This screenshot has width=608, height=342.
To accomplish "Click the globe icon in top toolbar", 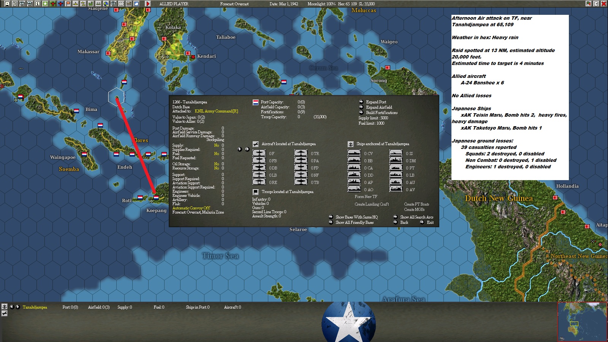I will click(x=106, y=4).
